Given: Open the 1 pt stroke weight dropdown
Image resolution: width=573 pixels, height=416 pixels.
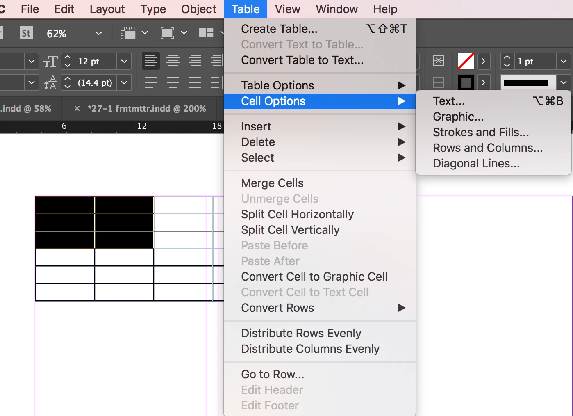Looking at the screenshot, I should tap(564, 61).
